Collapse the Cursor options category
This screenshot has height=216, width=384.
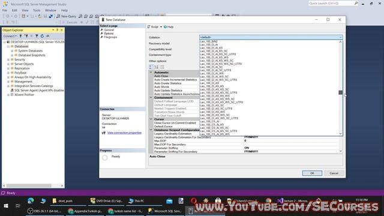pos(151,119)
